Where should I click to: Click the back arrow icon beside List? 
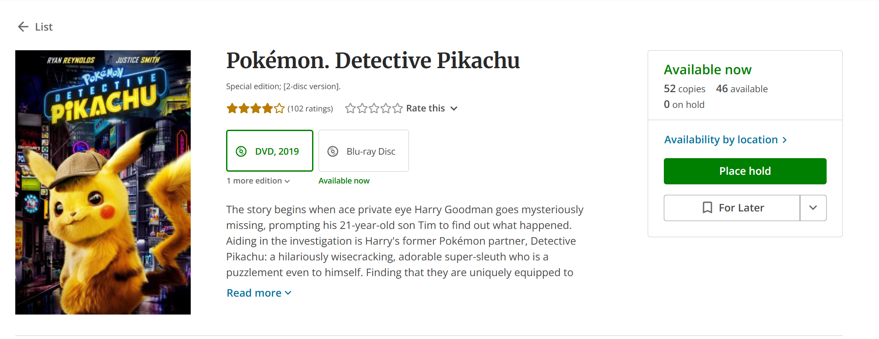point(23,27)
